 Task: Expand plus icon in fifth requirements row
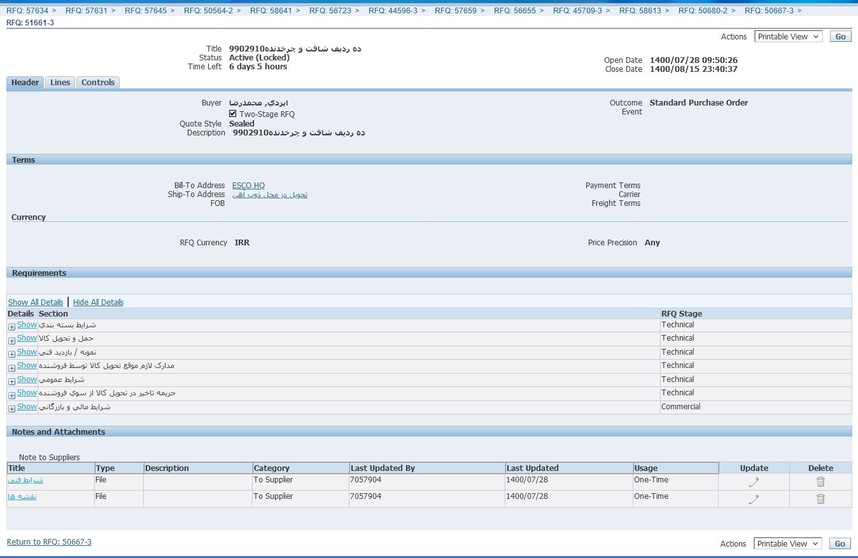click(11, 381)
